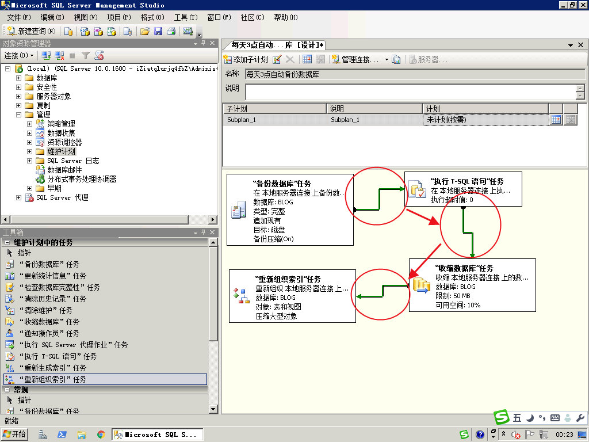The image size is (589, 442).
Task: Click the Print icon in the main toolbar
Action: pos(171,31)
